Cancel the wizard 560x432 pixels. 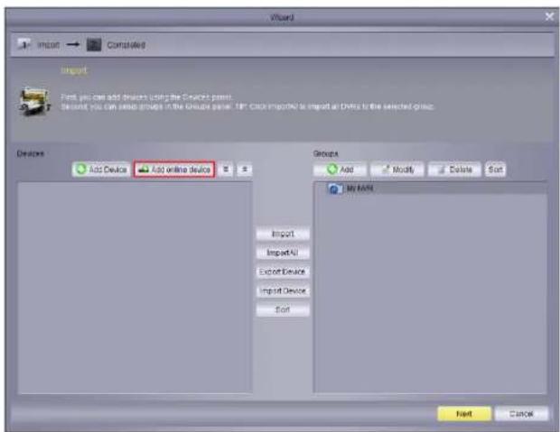point(521,414)
